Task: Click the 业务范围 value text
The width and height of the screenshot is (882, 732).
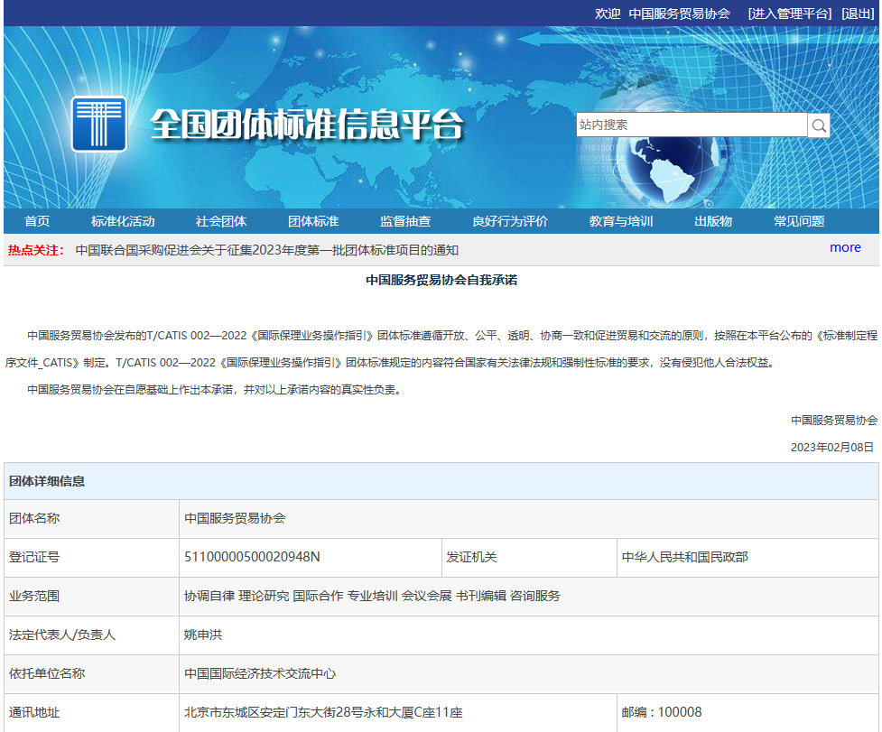Action: coord(372,596)
